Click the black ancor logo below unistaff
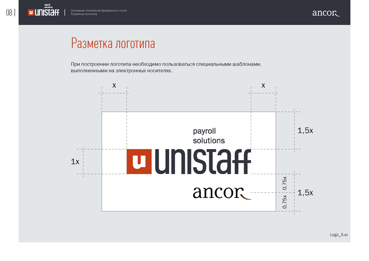 point(222,193)
